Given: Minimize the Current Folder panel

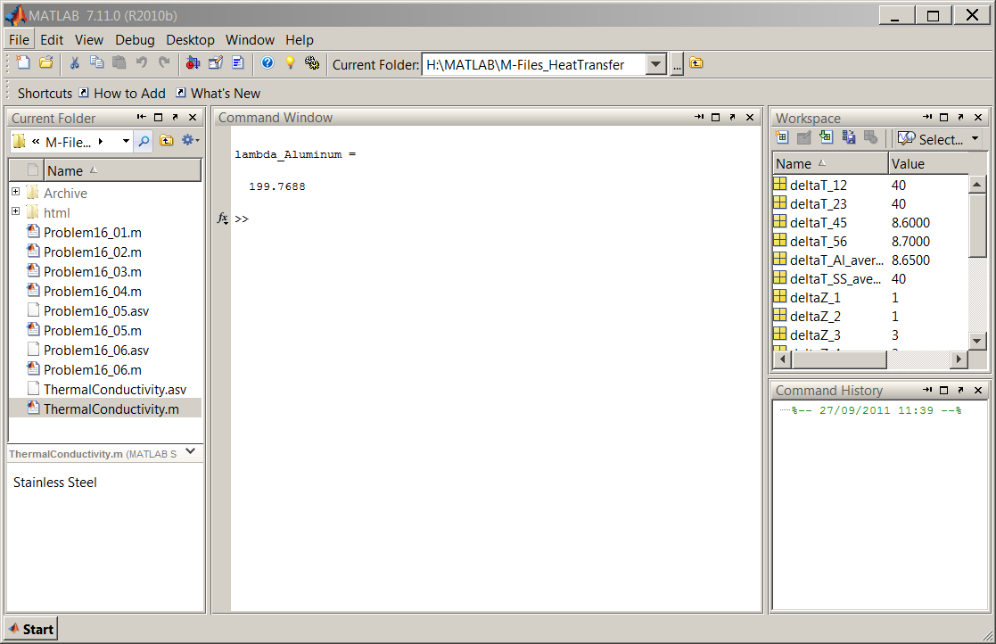Looking at the screenshot, I should [141, 118].
